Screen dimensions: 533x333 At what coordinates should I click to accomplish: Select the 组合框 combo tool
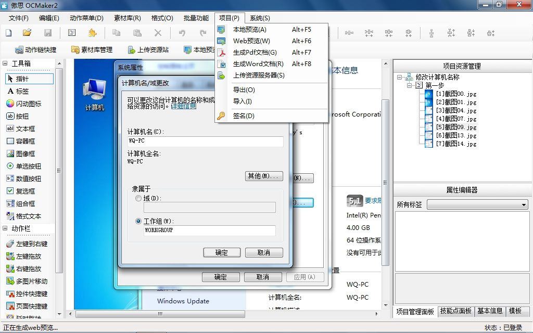[x=21, y=203]
